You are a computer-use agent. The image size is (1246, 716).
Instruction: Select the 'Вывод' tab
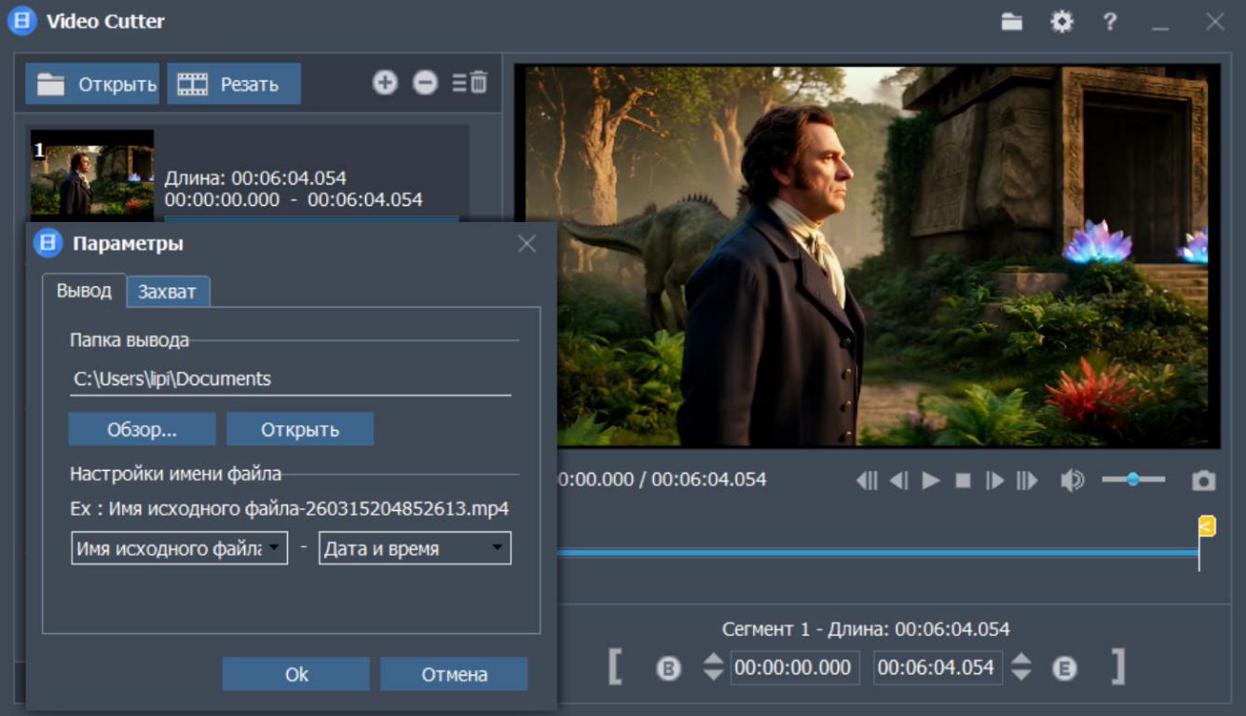pyautogui.click(x=84, y=290)
